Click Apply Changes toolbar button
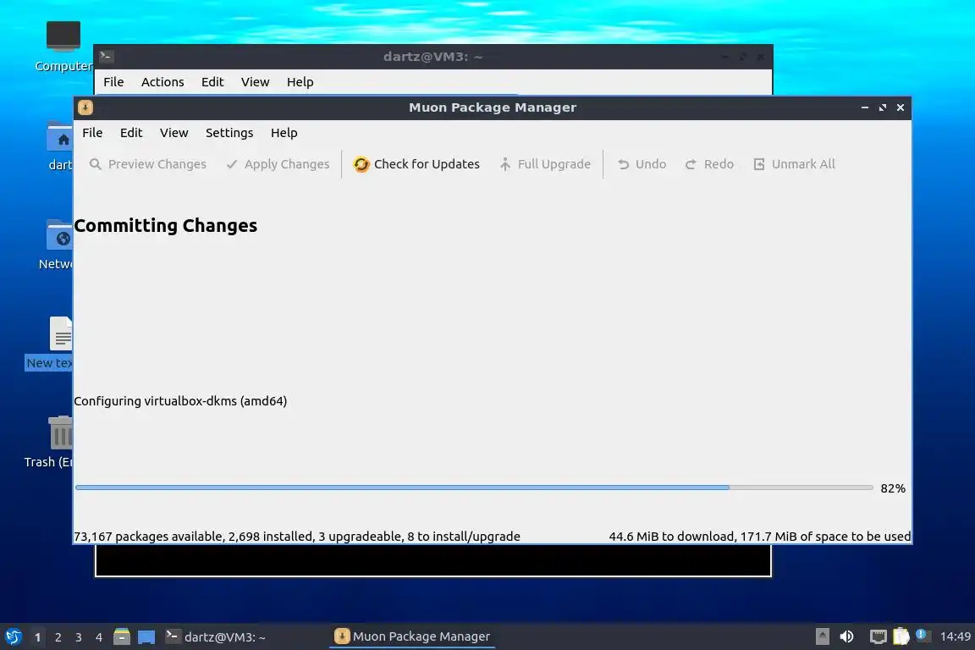The image size is (975, 650). tap(278, 164)
